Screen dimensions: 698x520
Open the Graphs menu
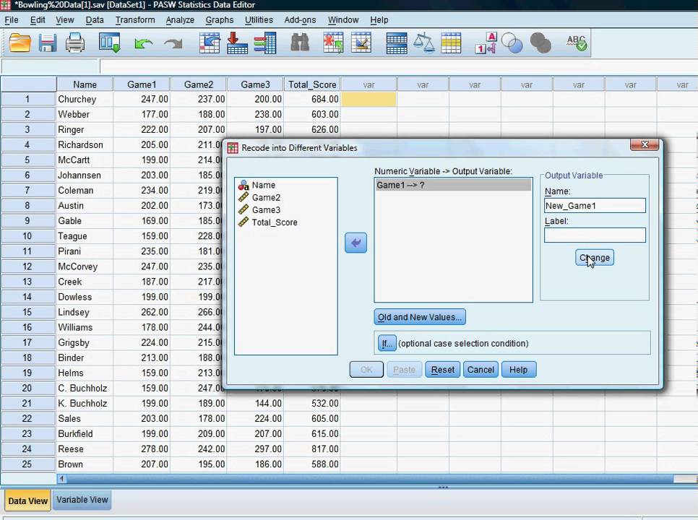pyautogui.click(x=220, y=20)
